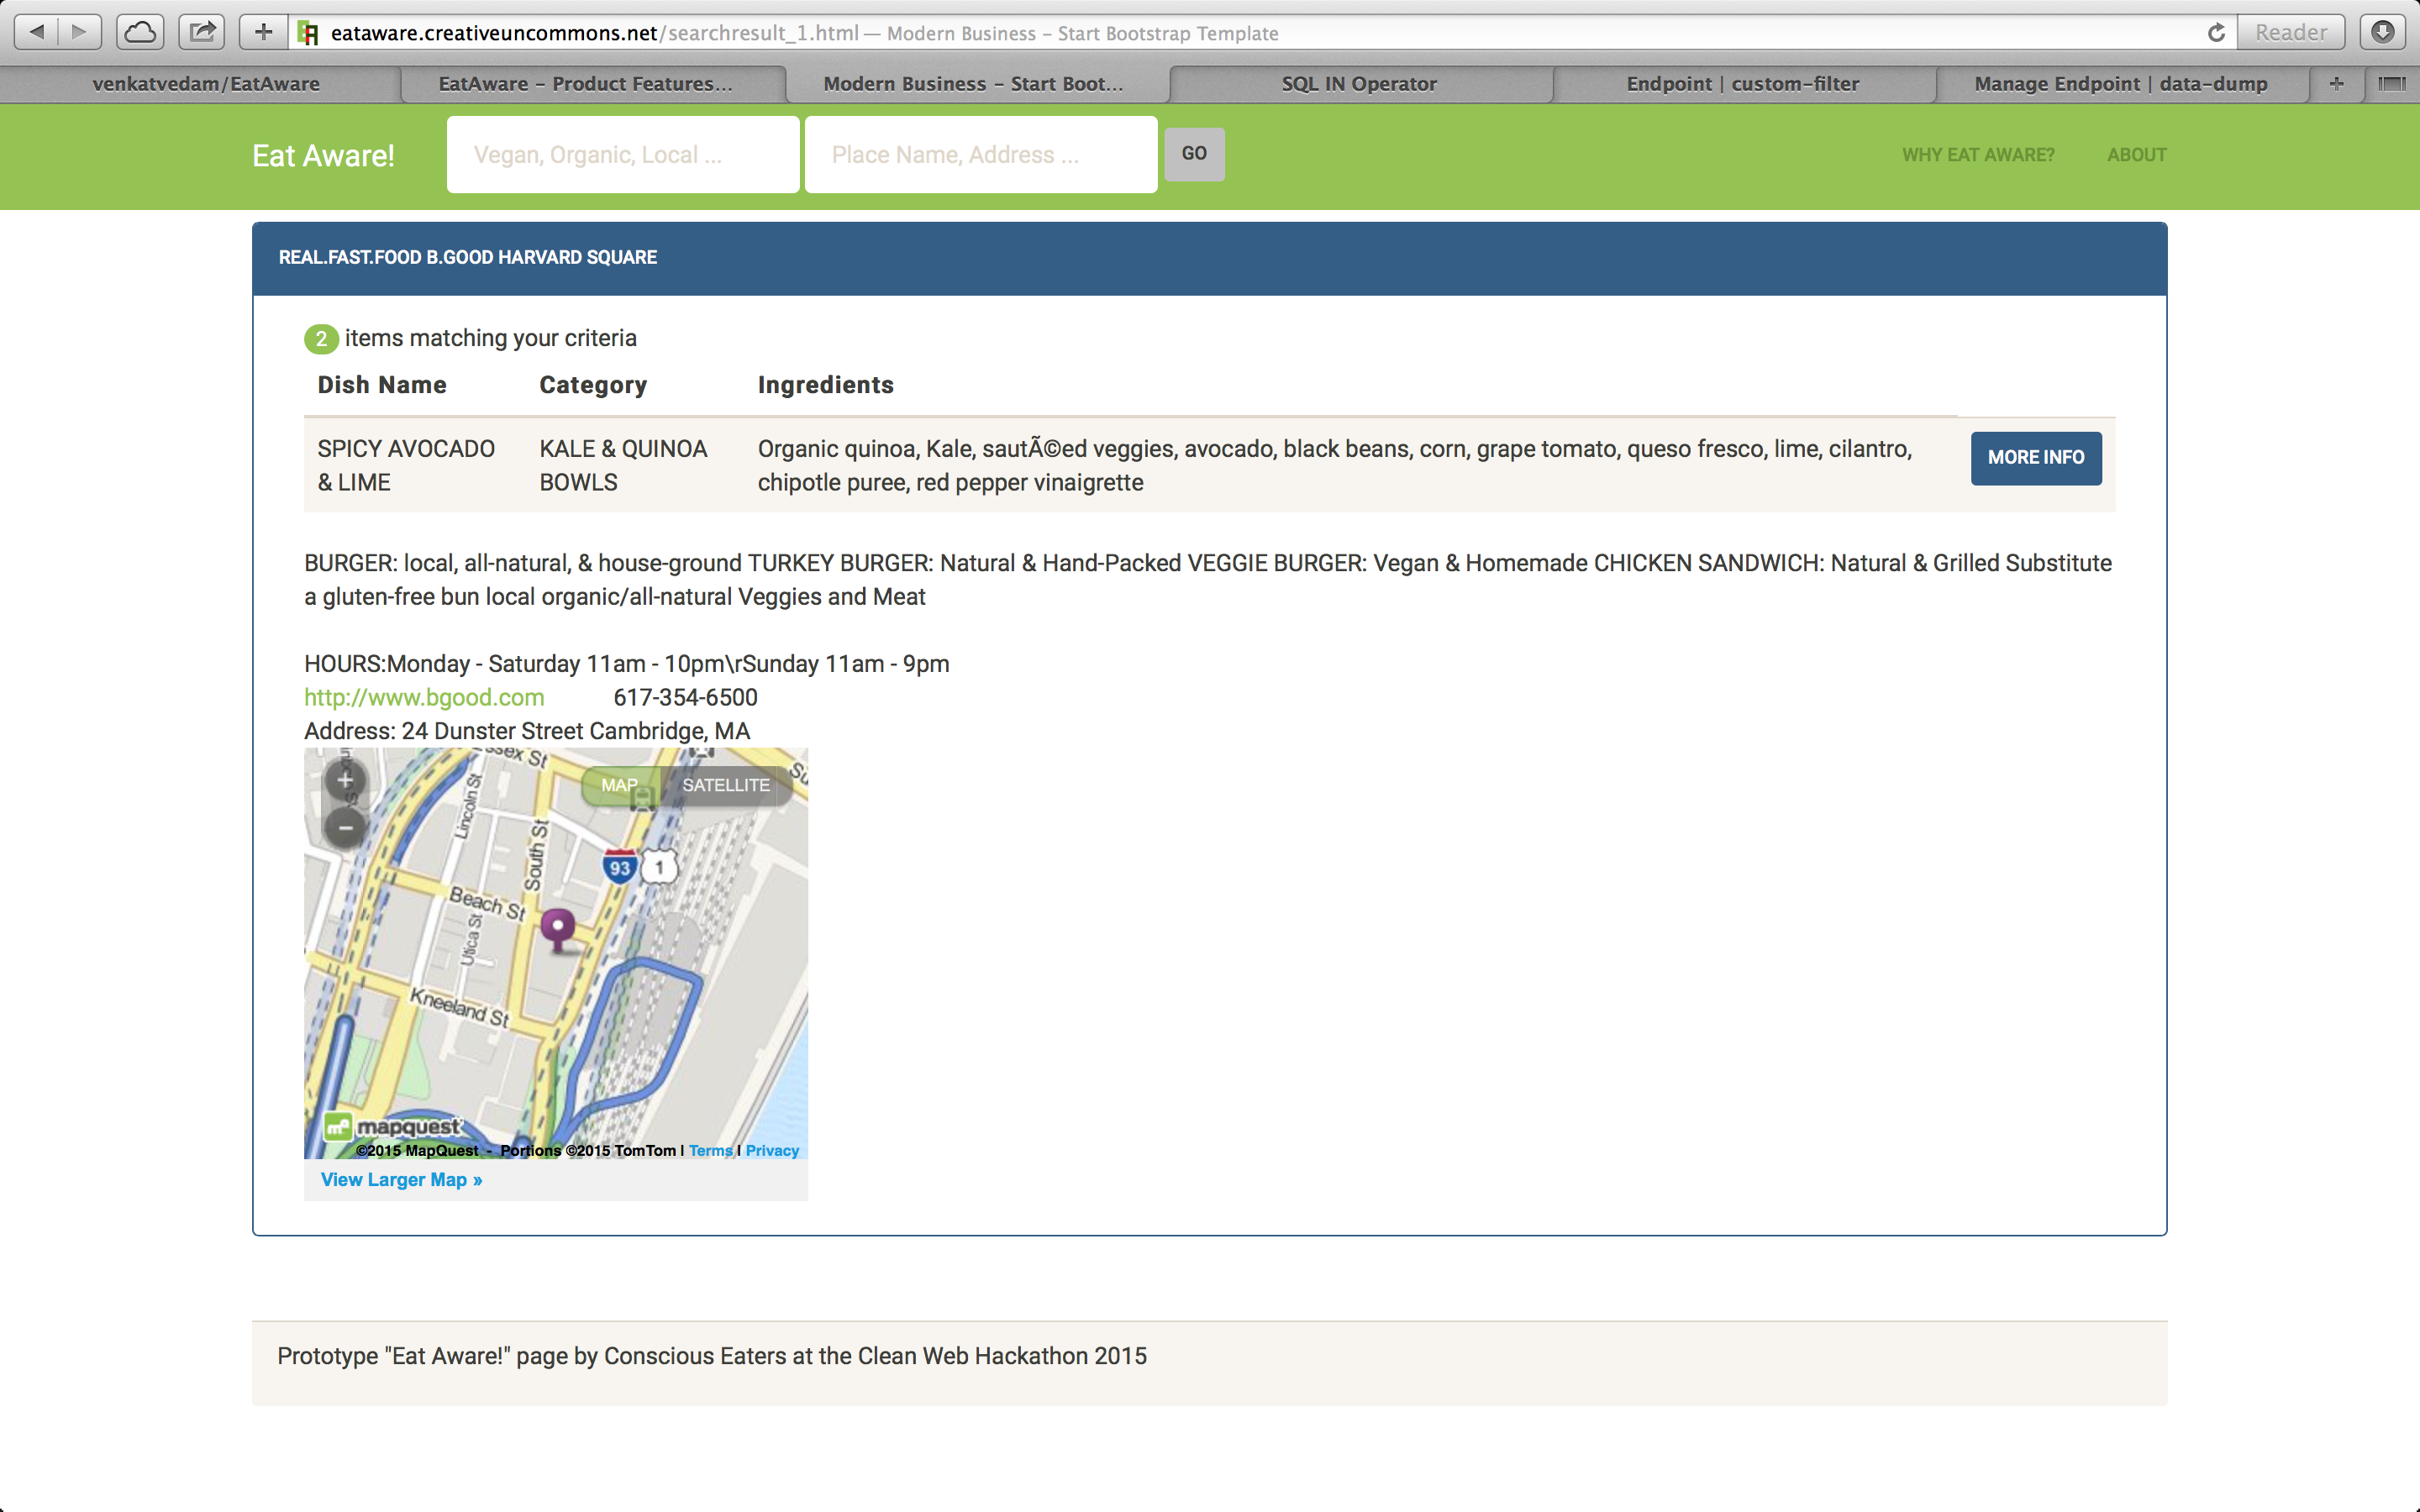Open the Downloads icon in toolbar

tap(2383, 32)
